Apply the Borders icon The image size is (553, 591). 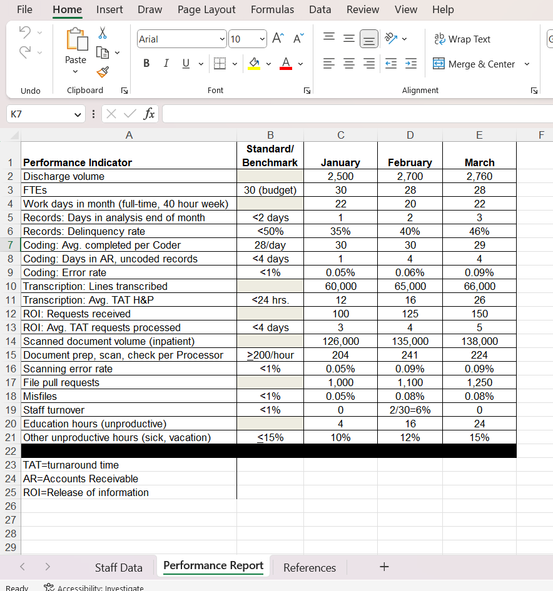point(220,63)
